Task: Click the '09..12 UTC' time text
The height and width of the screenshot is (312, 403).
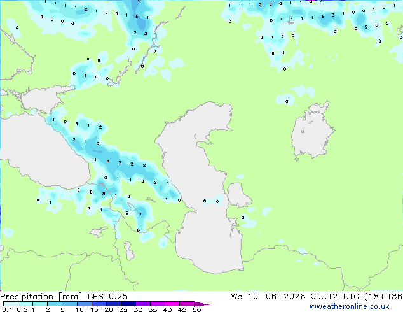Action: pos(334,297)
